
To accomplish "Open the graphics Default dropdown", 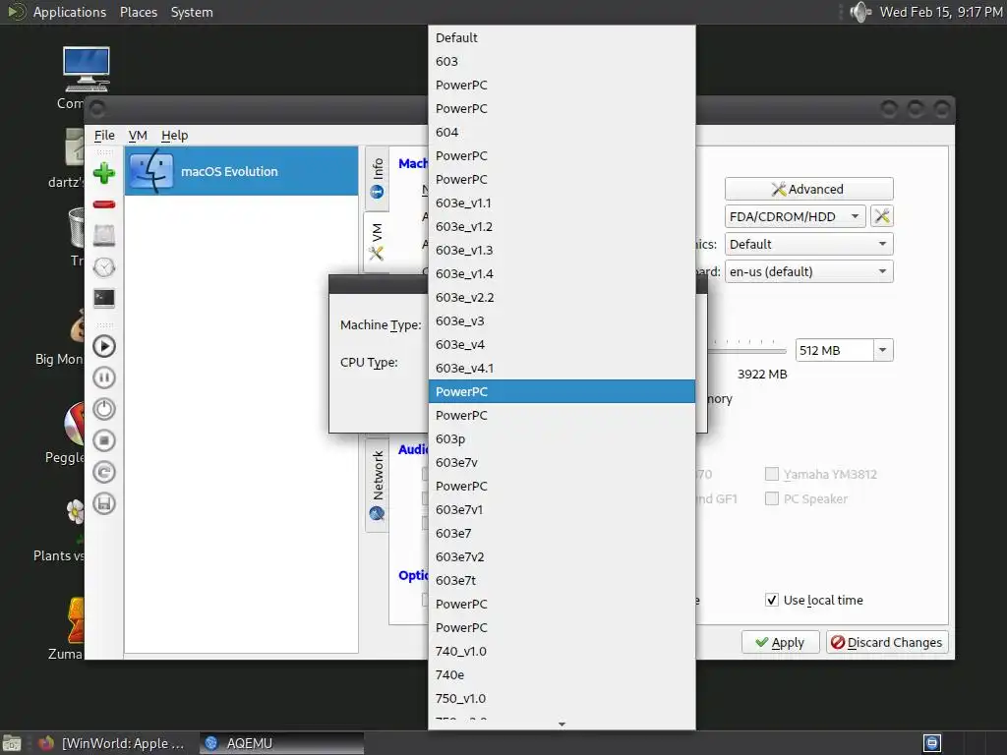I will coord(808,244).
